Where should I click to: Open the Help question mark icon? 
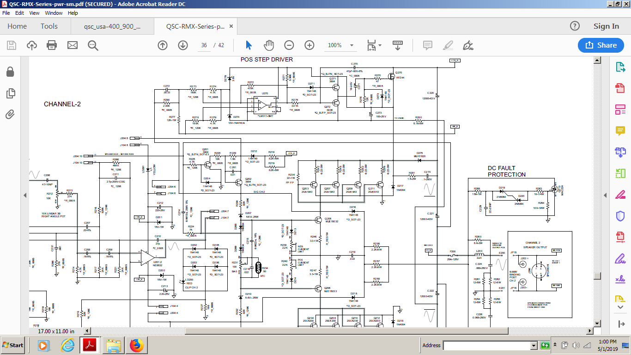[x=575, y=26]
